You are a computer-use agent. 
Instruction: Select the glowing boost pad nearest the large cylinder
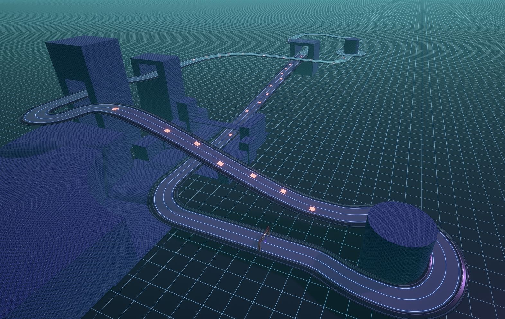coord(312,209)
